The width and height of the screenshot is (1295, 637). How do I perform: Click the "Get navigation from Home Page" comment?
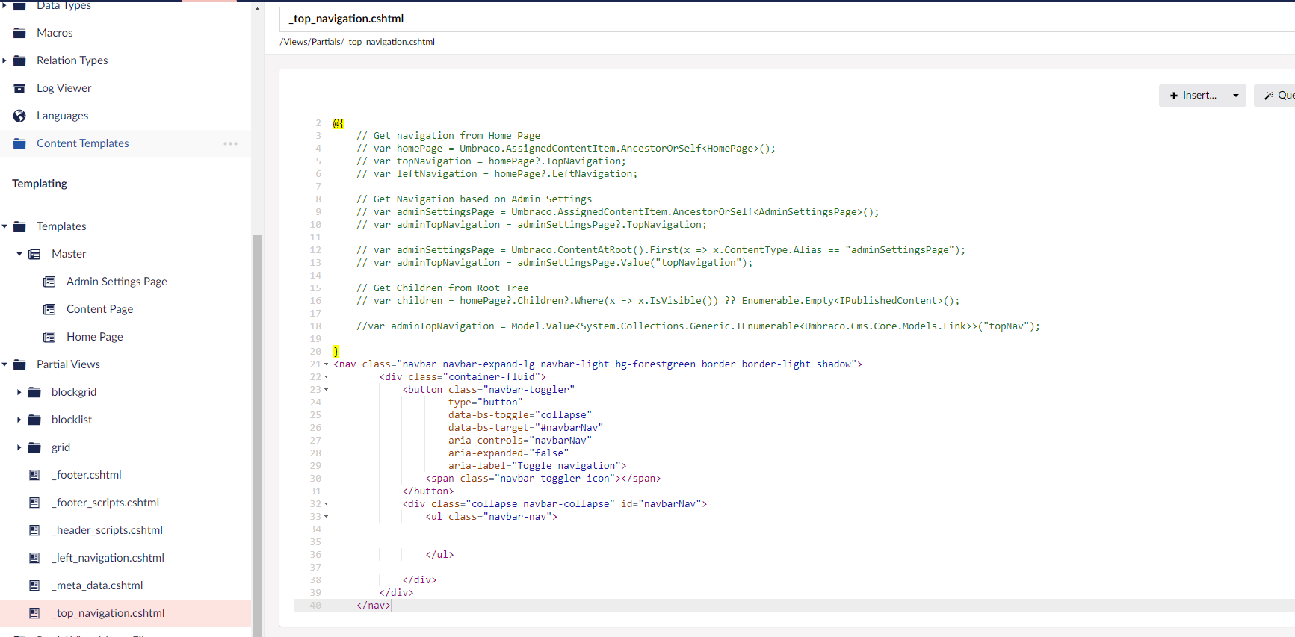(448, 136)
